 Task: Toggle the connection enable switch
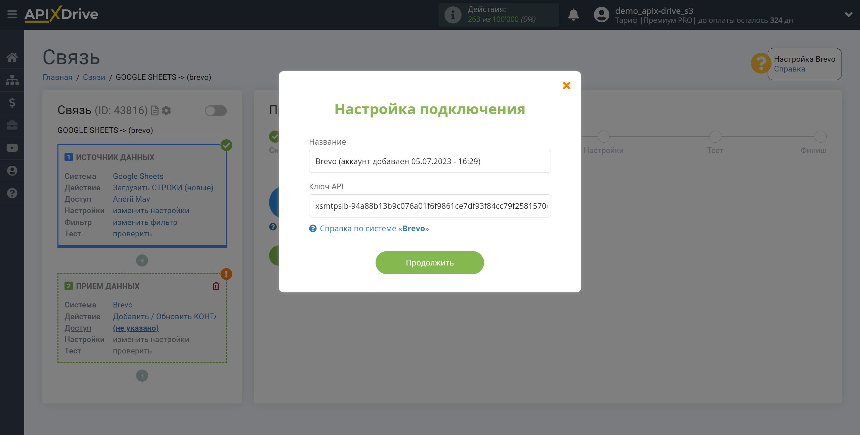216,111
